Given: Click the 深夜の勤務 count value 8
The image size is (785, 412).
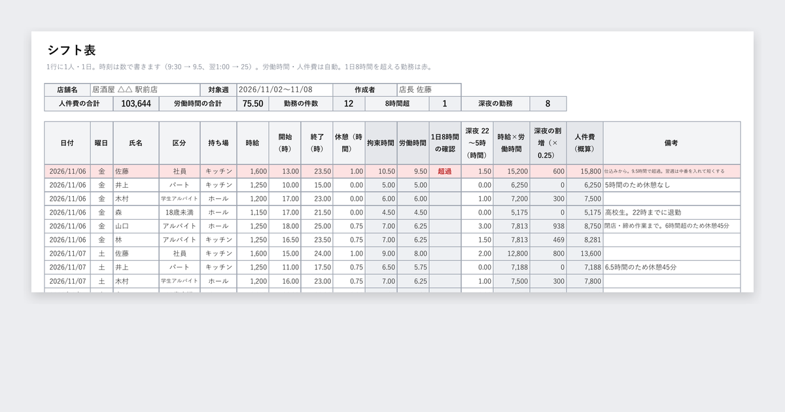Looking at the screenshot, I should click(x=548, y=103).
